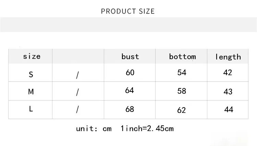Image resolution: width=257 pixels, height=146 pixels.
Task: Click bust value 68 for size L
Action: pyautogui.click(x=130, y=109)
